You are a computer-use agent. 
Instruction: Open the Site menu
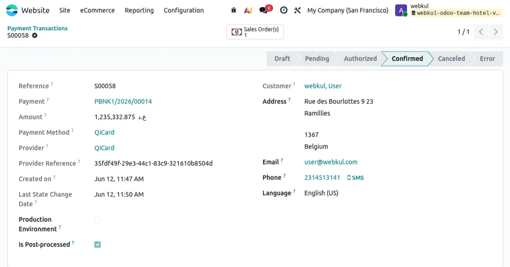65,10
